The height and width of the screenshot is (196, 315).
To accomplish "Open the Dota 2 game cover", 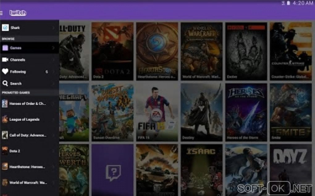I will coord(112,51).
